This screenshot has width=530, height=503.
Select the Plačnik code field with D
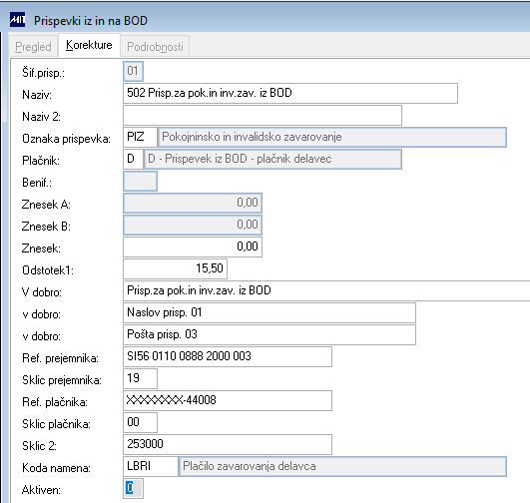click(x=133, y=159)
